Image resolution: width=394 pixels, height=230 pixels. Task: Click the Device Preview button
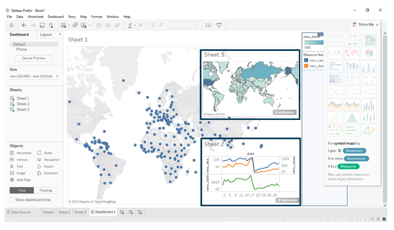34,58
